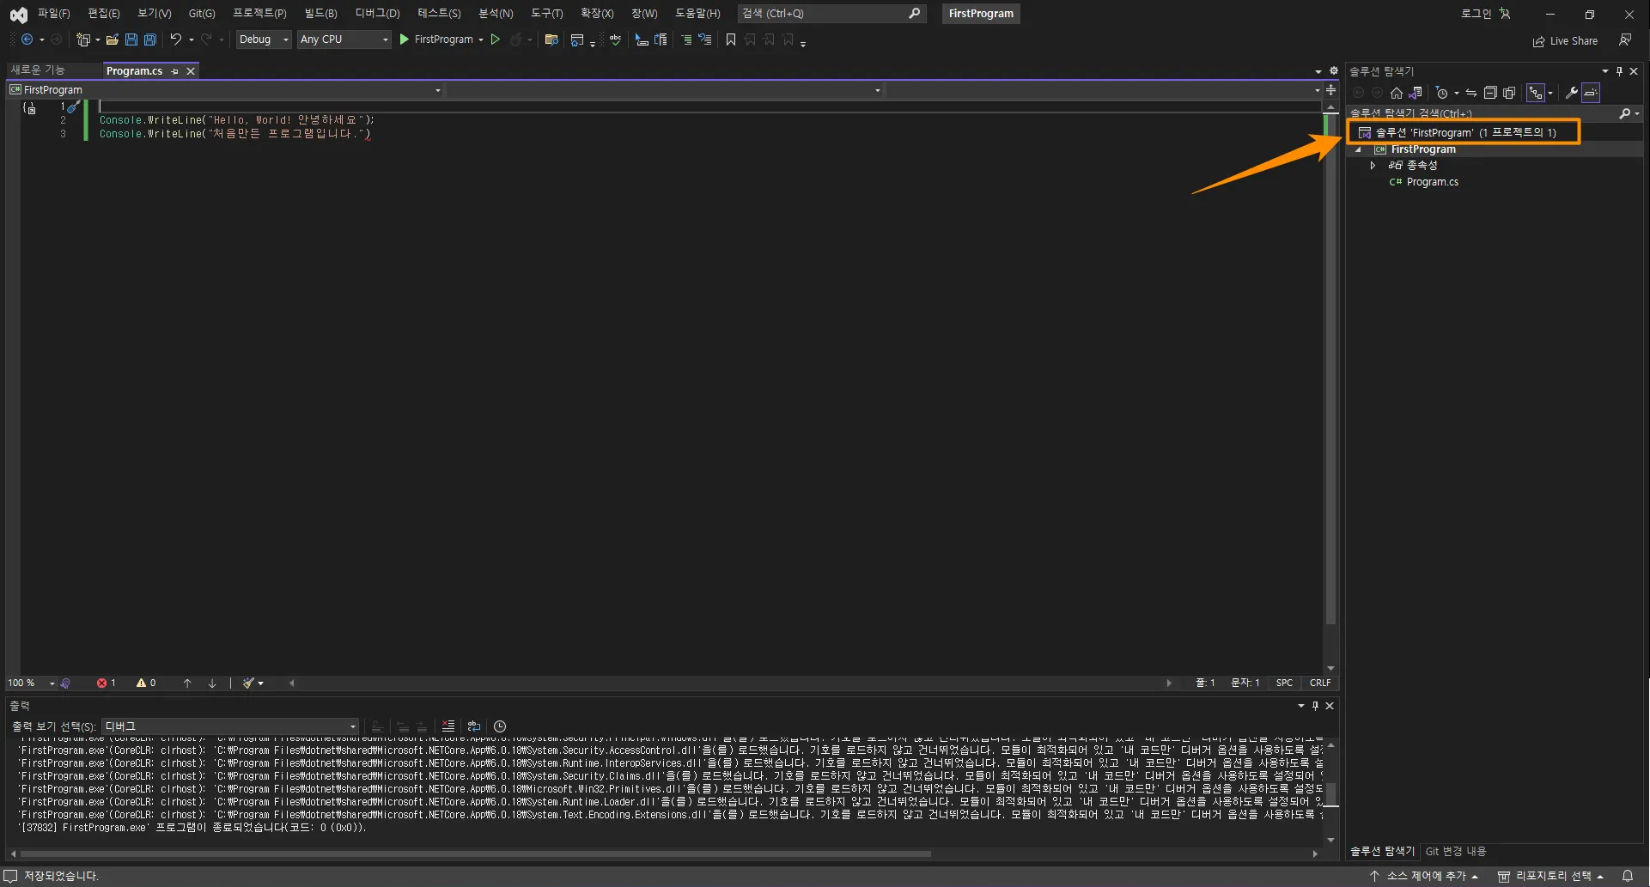Open the Any CPU platform dropdown

(344, 39)
